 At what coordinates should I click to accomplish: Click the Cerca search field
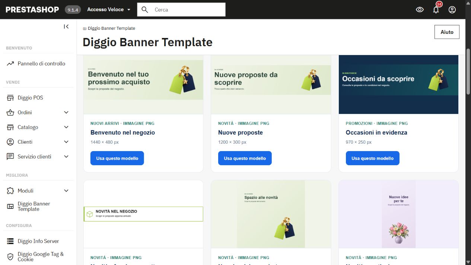[181, 10]
